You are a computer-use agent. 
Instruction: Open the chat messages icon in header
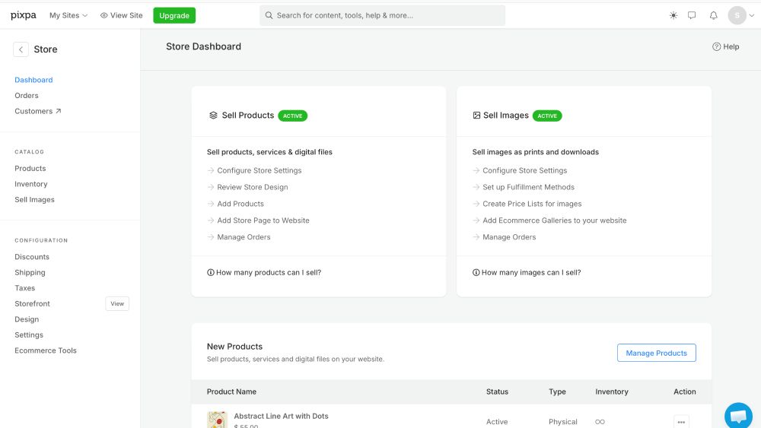(692, 15)
